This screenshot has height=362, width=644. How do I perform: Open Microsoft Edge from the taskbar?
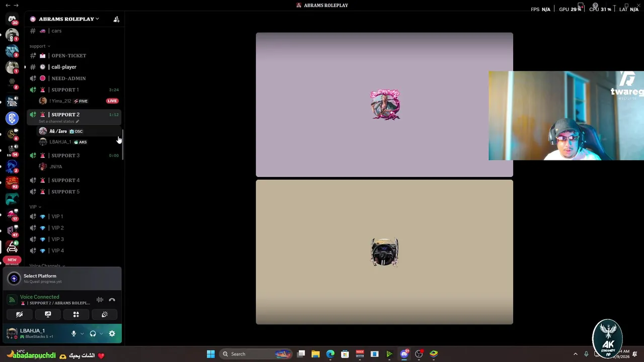[x=330, y=354]
